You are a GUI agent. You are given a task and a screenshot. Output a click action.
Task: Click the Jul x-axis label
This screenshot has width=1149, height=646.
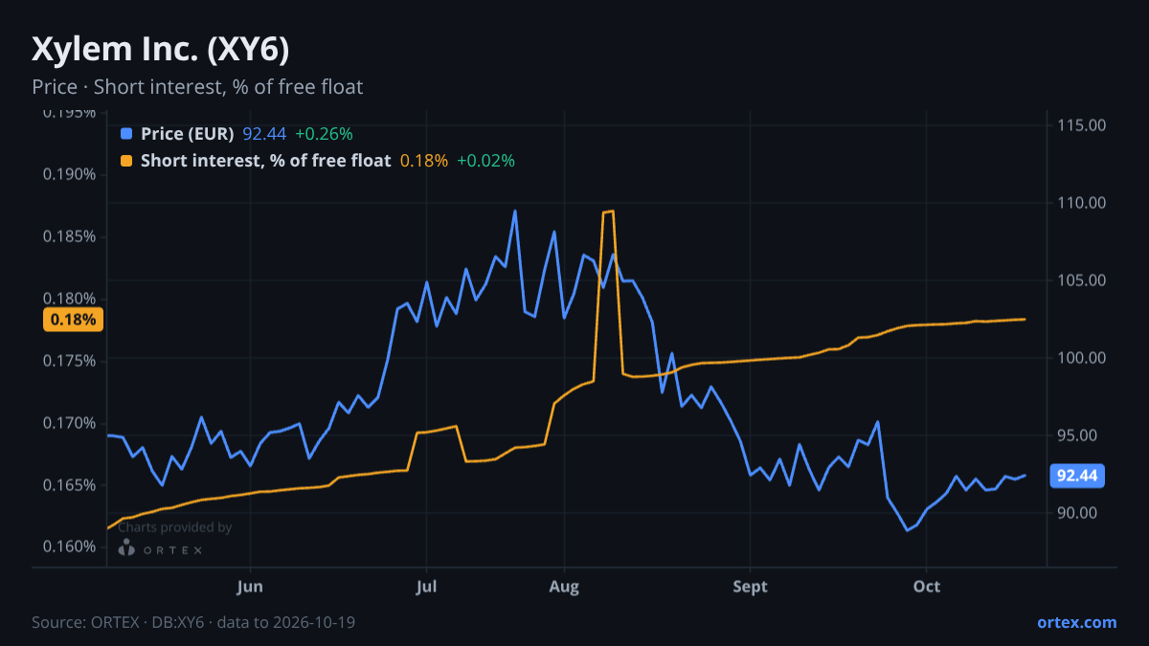(x=426, y=587)
